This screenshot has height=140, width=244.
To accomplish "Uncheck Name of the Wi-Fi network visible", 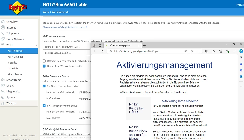I will 44,66.
